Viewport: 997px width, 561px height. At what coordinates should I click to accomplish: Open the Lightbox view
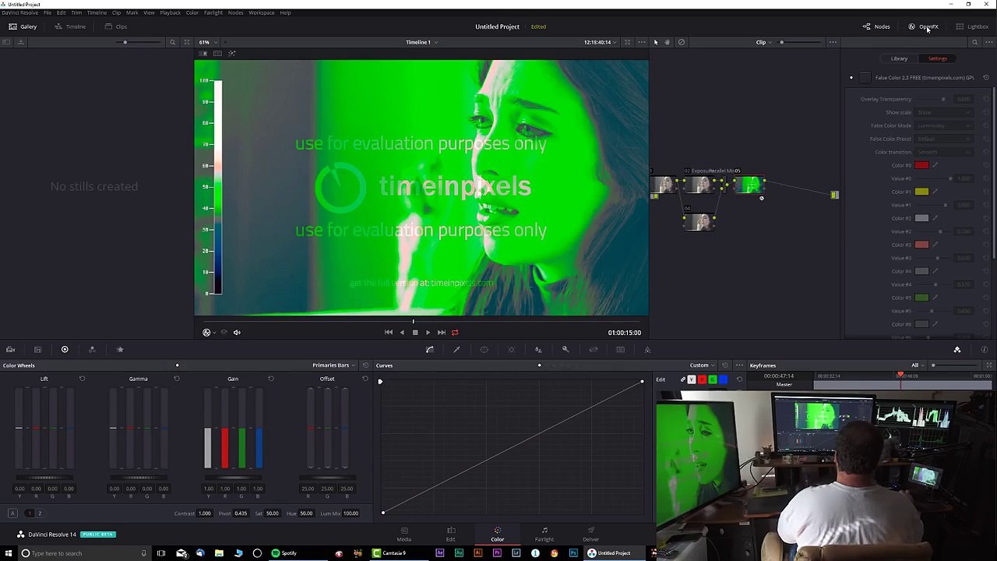pos(972,26)
